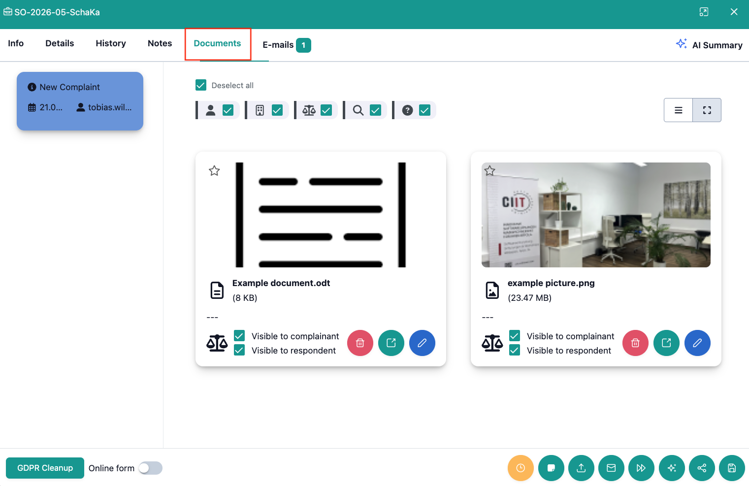Click the envelope e-mail button

point(611,468)
